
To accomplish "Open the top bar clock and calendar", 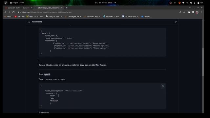I will tap(103, 3).
